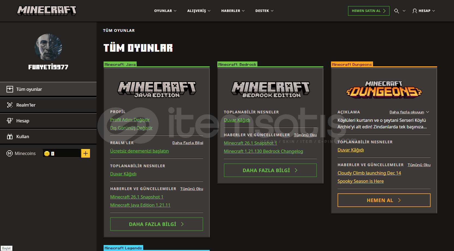This screenshot has height=251, width=454.
Task: Go to Hesap in the sidebar
Action: (x=48, y=121)
